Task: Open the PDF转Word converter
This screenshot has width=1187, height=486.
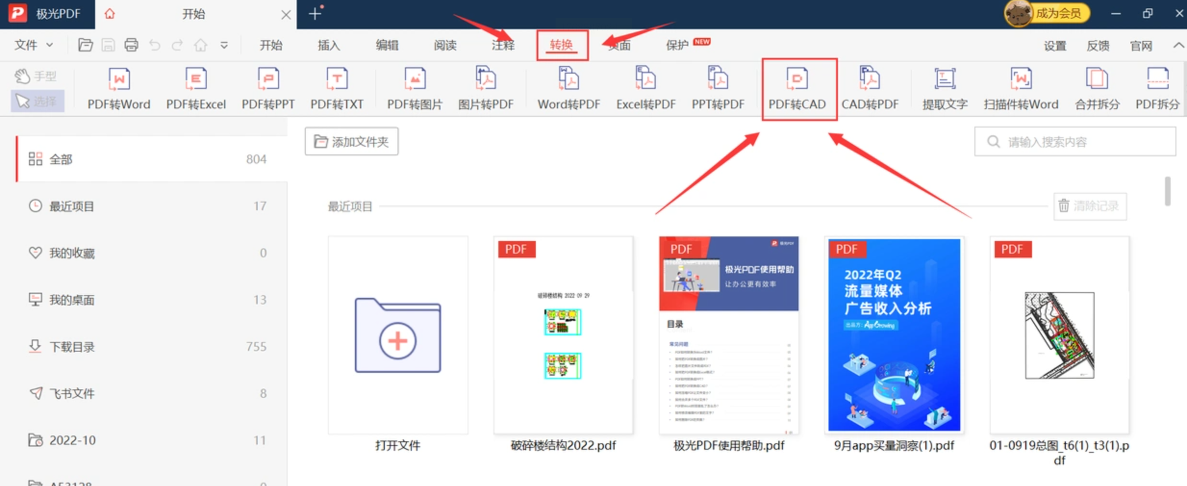Action: tap(119, 89)
